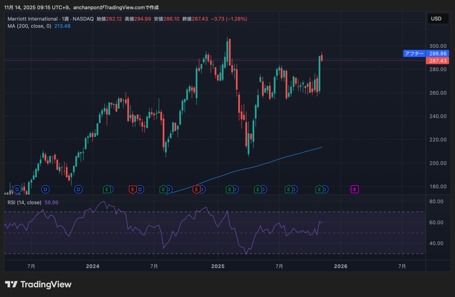The height and width of the screenshot is (297, 455).
Task: Click the 2025 time axis label
Action: [x=217, y=266]
